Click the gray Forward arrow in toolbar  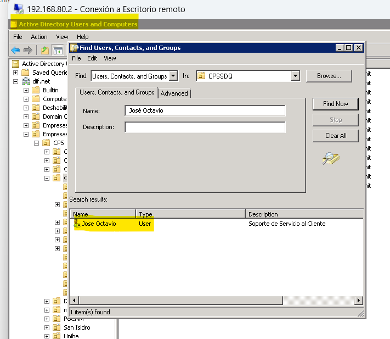pos(28,51)
